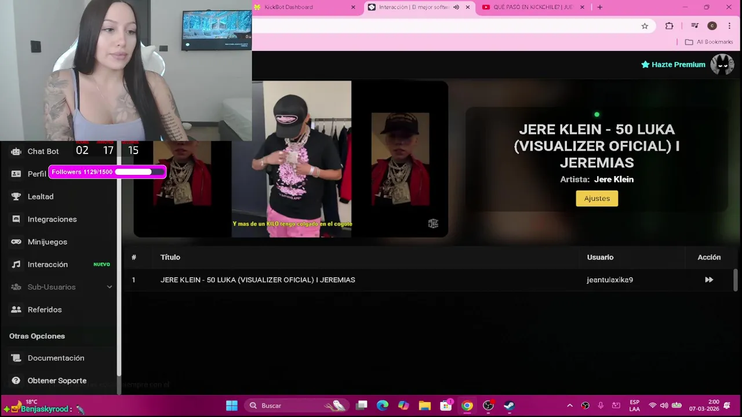
Task: Open Interacción music note icon
Action: [x=16, y=264]
